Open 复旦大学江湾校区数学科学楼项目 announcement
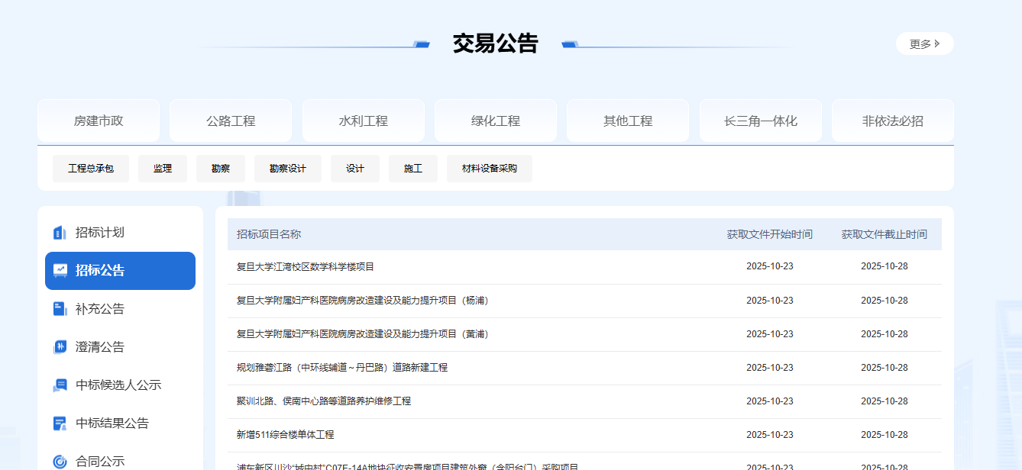The height and width of the screenshot is (470, 1022). pyautogui.click(x=306, y=267)
